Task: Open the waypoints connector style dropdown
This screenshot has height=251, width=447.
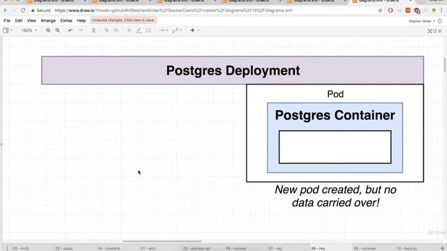Action: 177,31
